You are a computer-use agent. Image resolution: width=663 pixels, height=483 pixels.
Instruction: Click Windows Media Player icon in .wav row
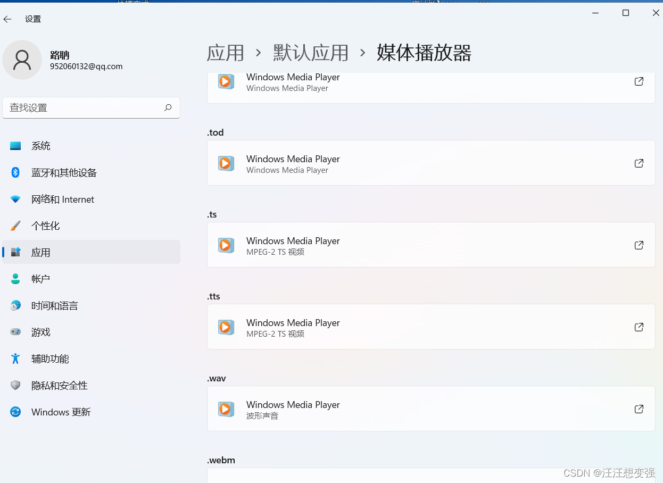226,409
